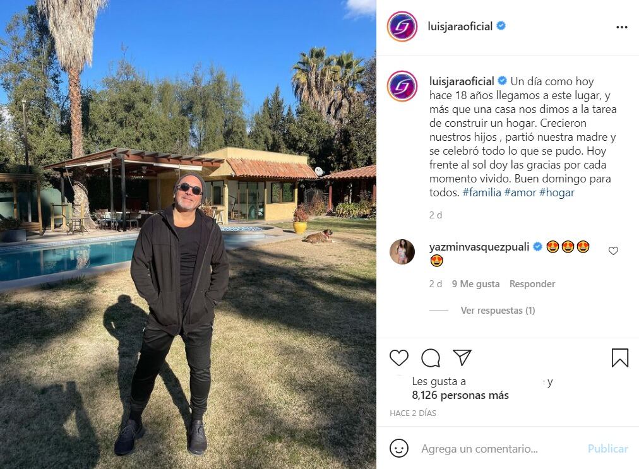Save post with the bookmark icon
This screenshot has width=639, height=469.
(620, 358)
